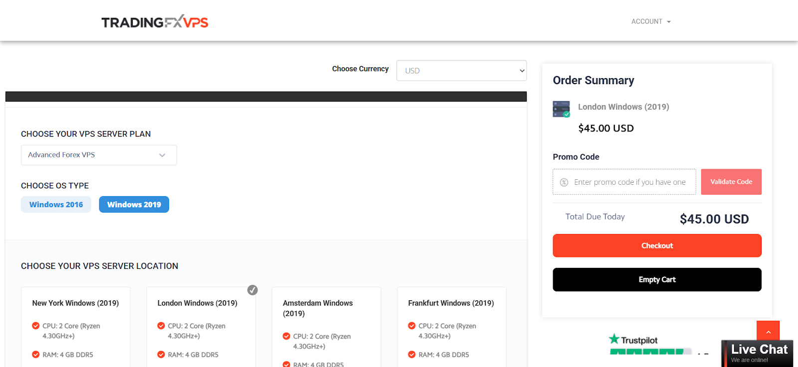Viewport: 798px width, 367px height.
Task: Select Windows 2019 OS type
Action: (134, 205)
